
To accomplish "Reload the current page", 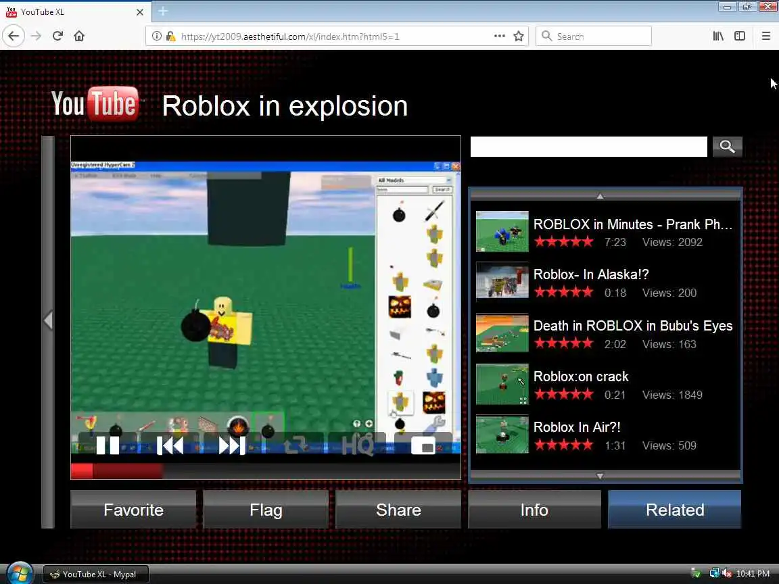I will pos(57,36).
